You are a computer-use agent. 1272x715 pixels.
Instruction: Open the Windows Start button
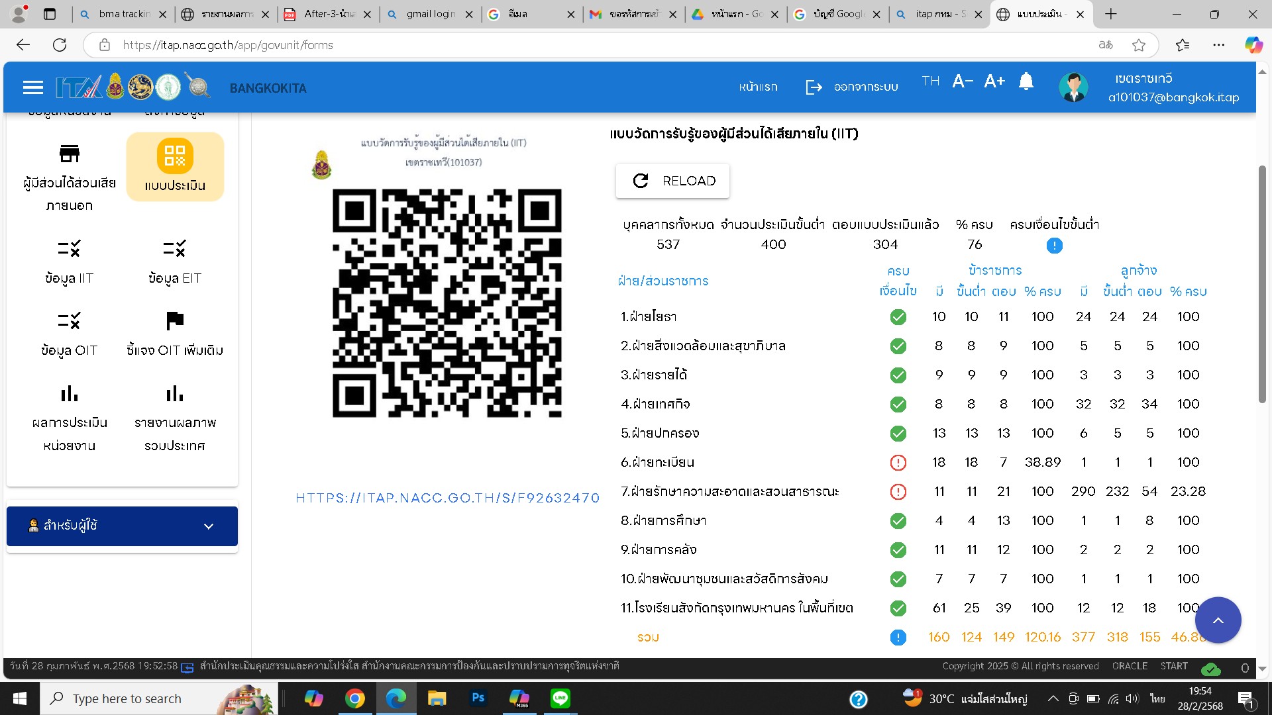[19, 698]
